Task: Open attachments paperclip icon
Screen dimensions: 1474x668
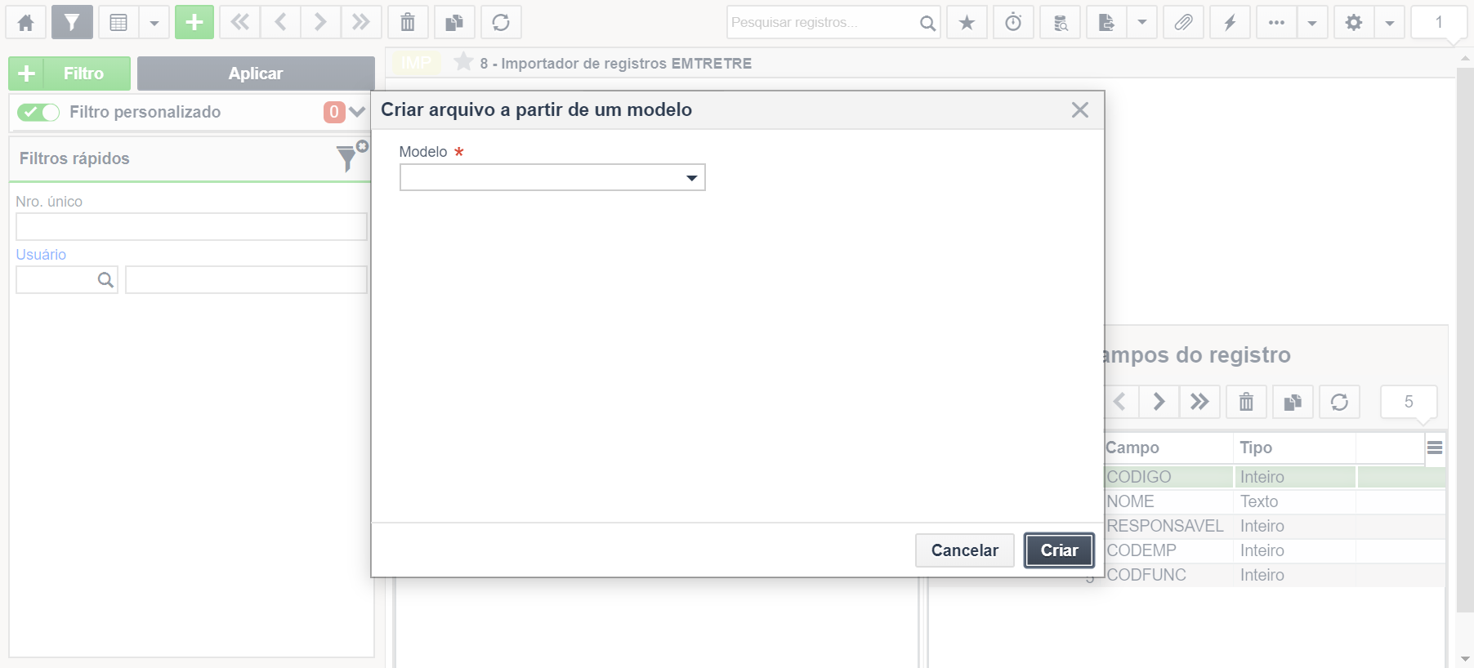Action: [1183, 23]
